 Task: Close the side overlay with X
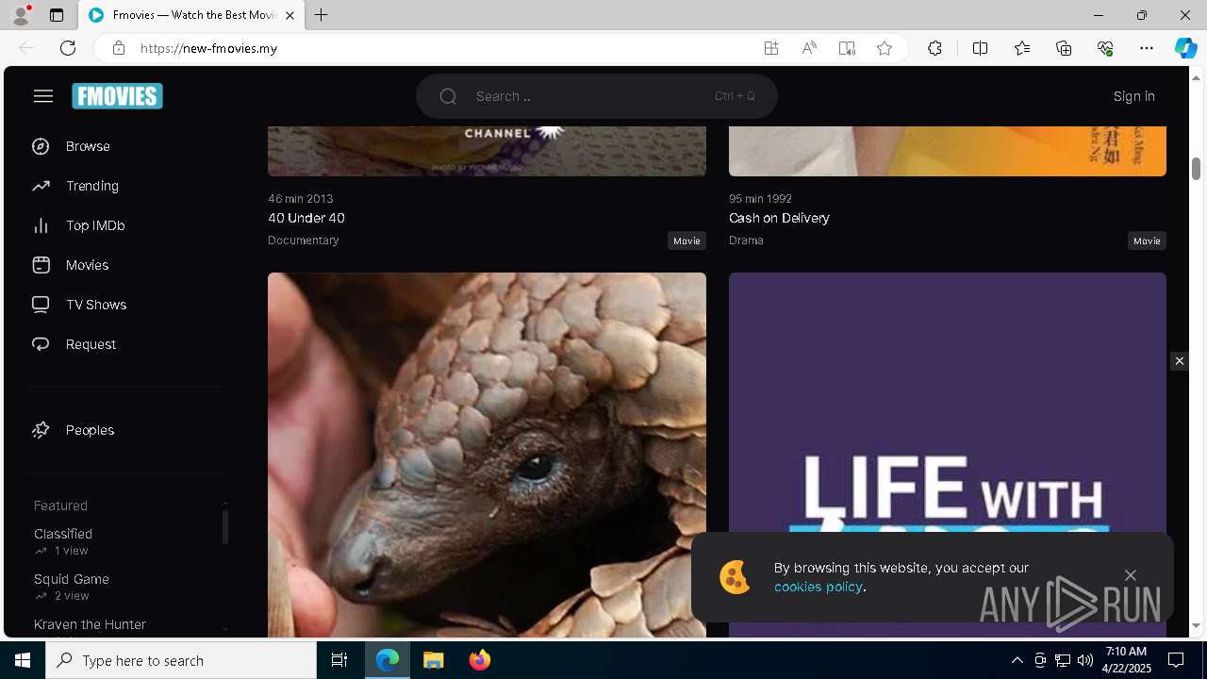[x=1179, y=361]
